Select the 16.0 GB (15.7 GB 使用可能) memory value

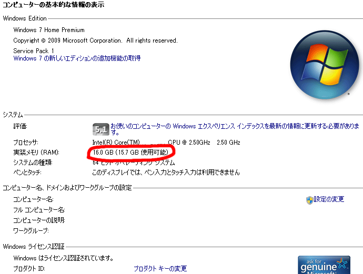(x=130, y=153)
